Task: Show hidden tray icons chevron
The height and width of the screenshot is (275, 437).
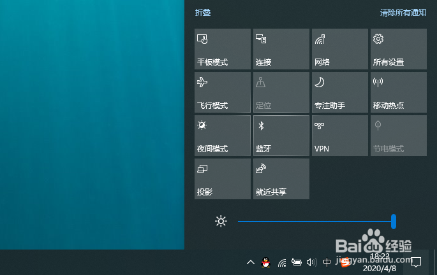Action: point(251,262)
